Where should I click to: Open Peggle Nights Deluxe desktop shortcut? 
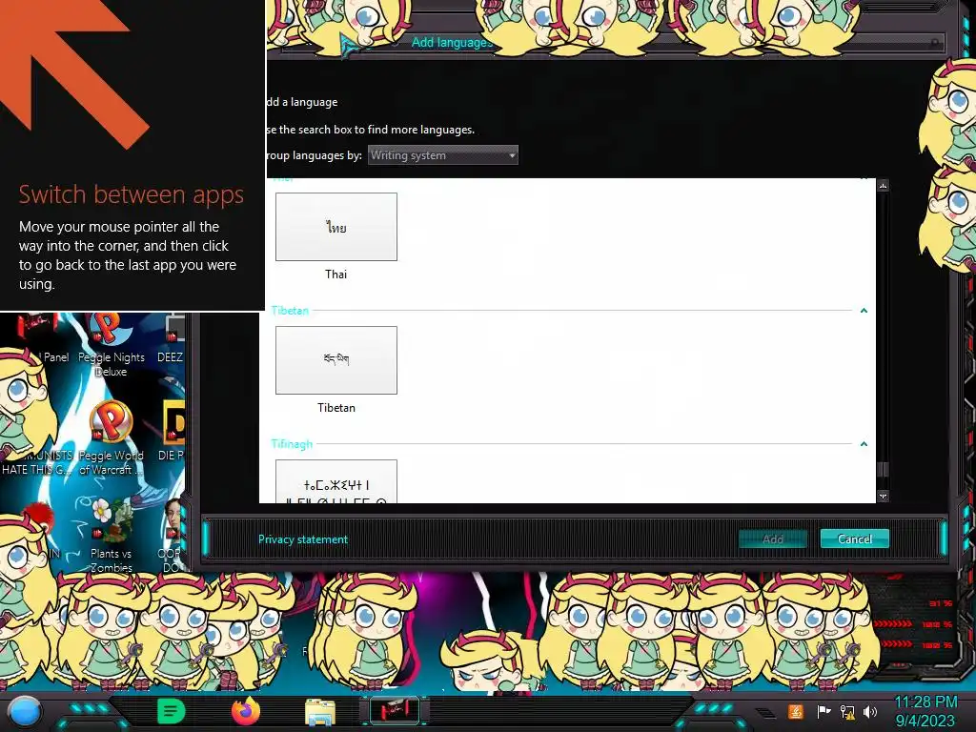[x=111, y=346]
